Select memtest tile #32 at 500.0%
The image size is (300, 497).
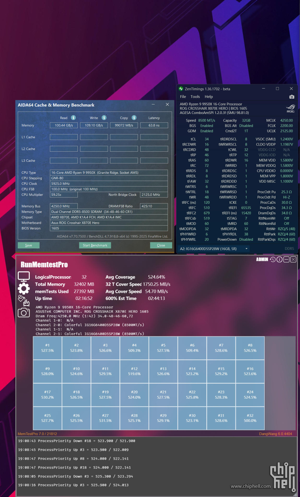pos(250,418)
